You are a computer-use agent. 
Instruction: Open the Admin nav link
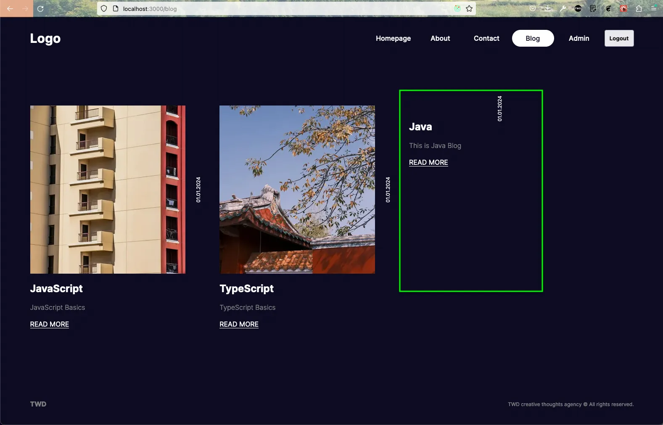click(x=579, y=38)
